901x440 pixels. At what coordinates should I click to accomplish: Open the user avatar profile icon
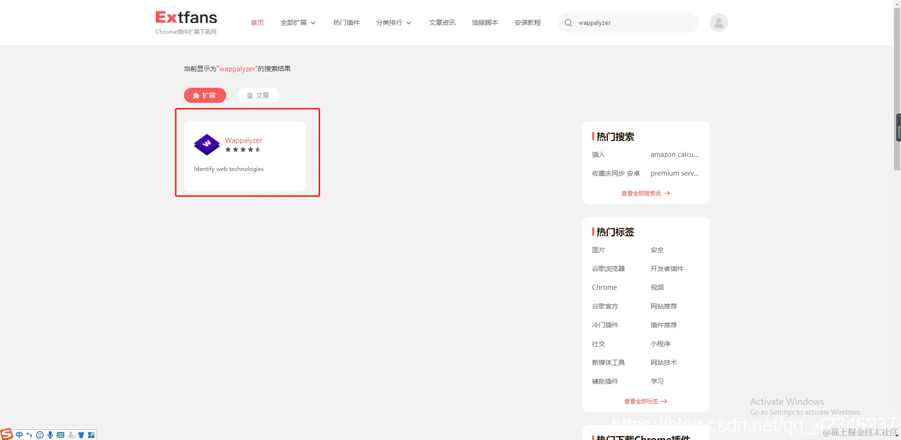[x=718, y=22]
